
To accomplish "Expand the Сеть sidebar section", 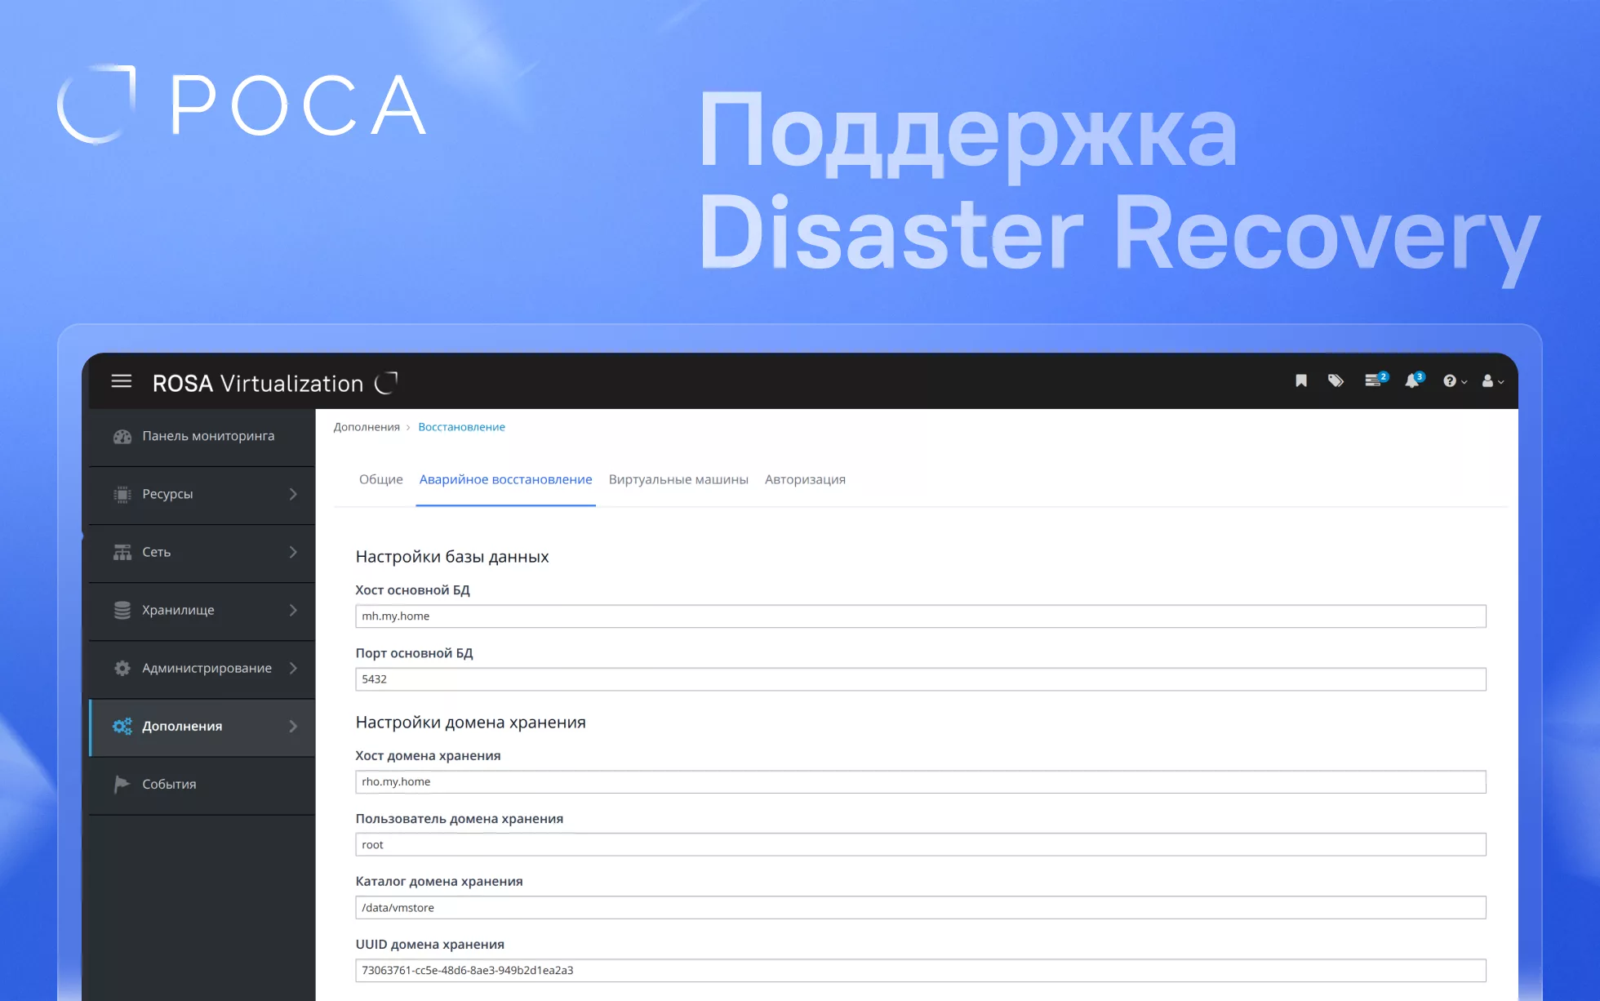I will point(202,552).
